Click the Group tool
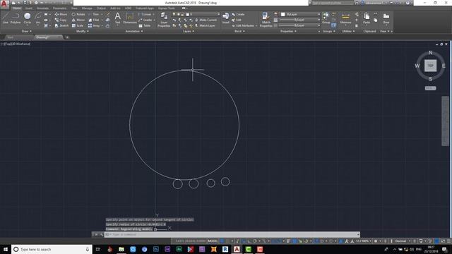452x254 pixels. click(x=326, y=18)
